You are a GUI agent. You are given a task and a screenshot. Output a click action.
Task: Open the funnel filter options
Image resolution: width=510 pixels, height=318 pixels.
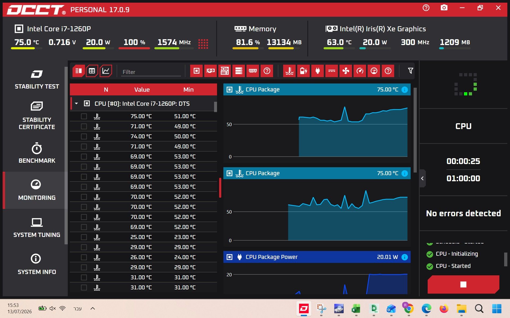tap(410, 71)
